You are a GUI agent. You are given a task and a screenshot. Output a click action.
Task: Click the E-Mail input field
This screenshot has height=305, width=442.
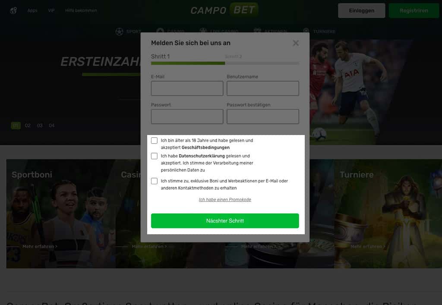tap(187, 88)
